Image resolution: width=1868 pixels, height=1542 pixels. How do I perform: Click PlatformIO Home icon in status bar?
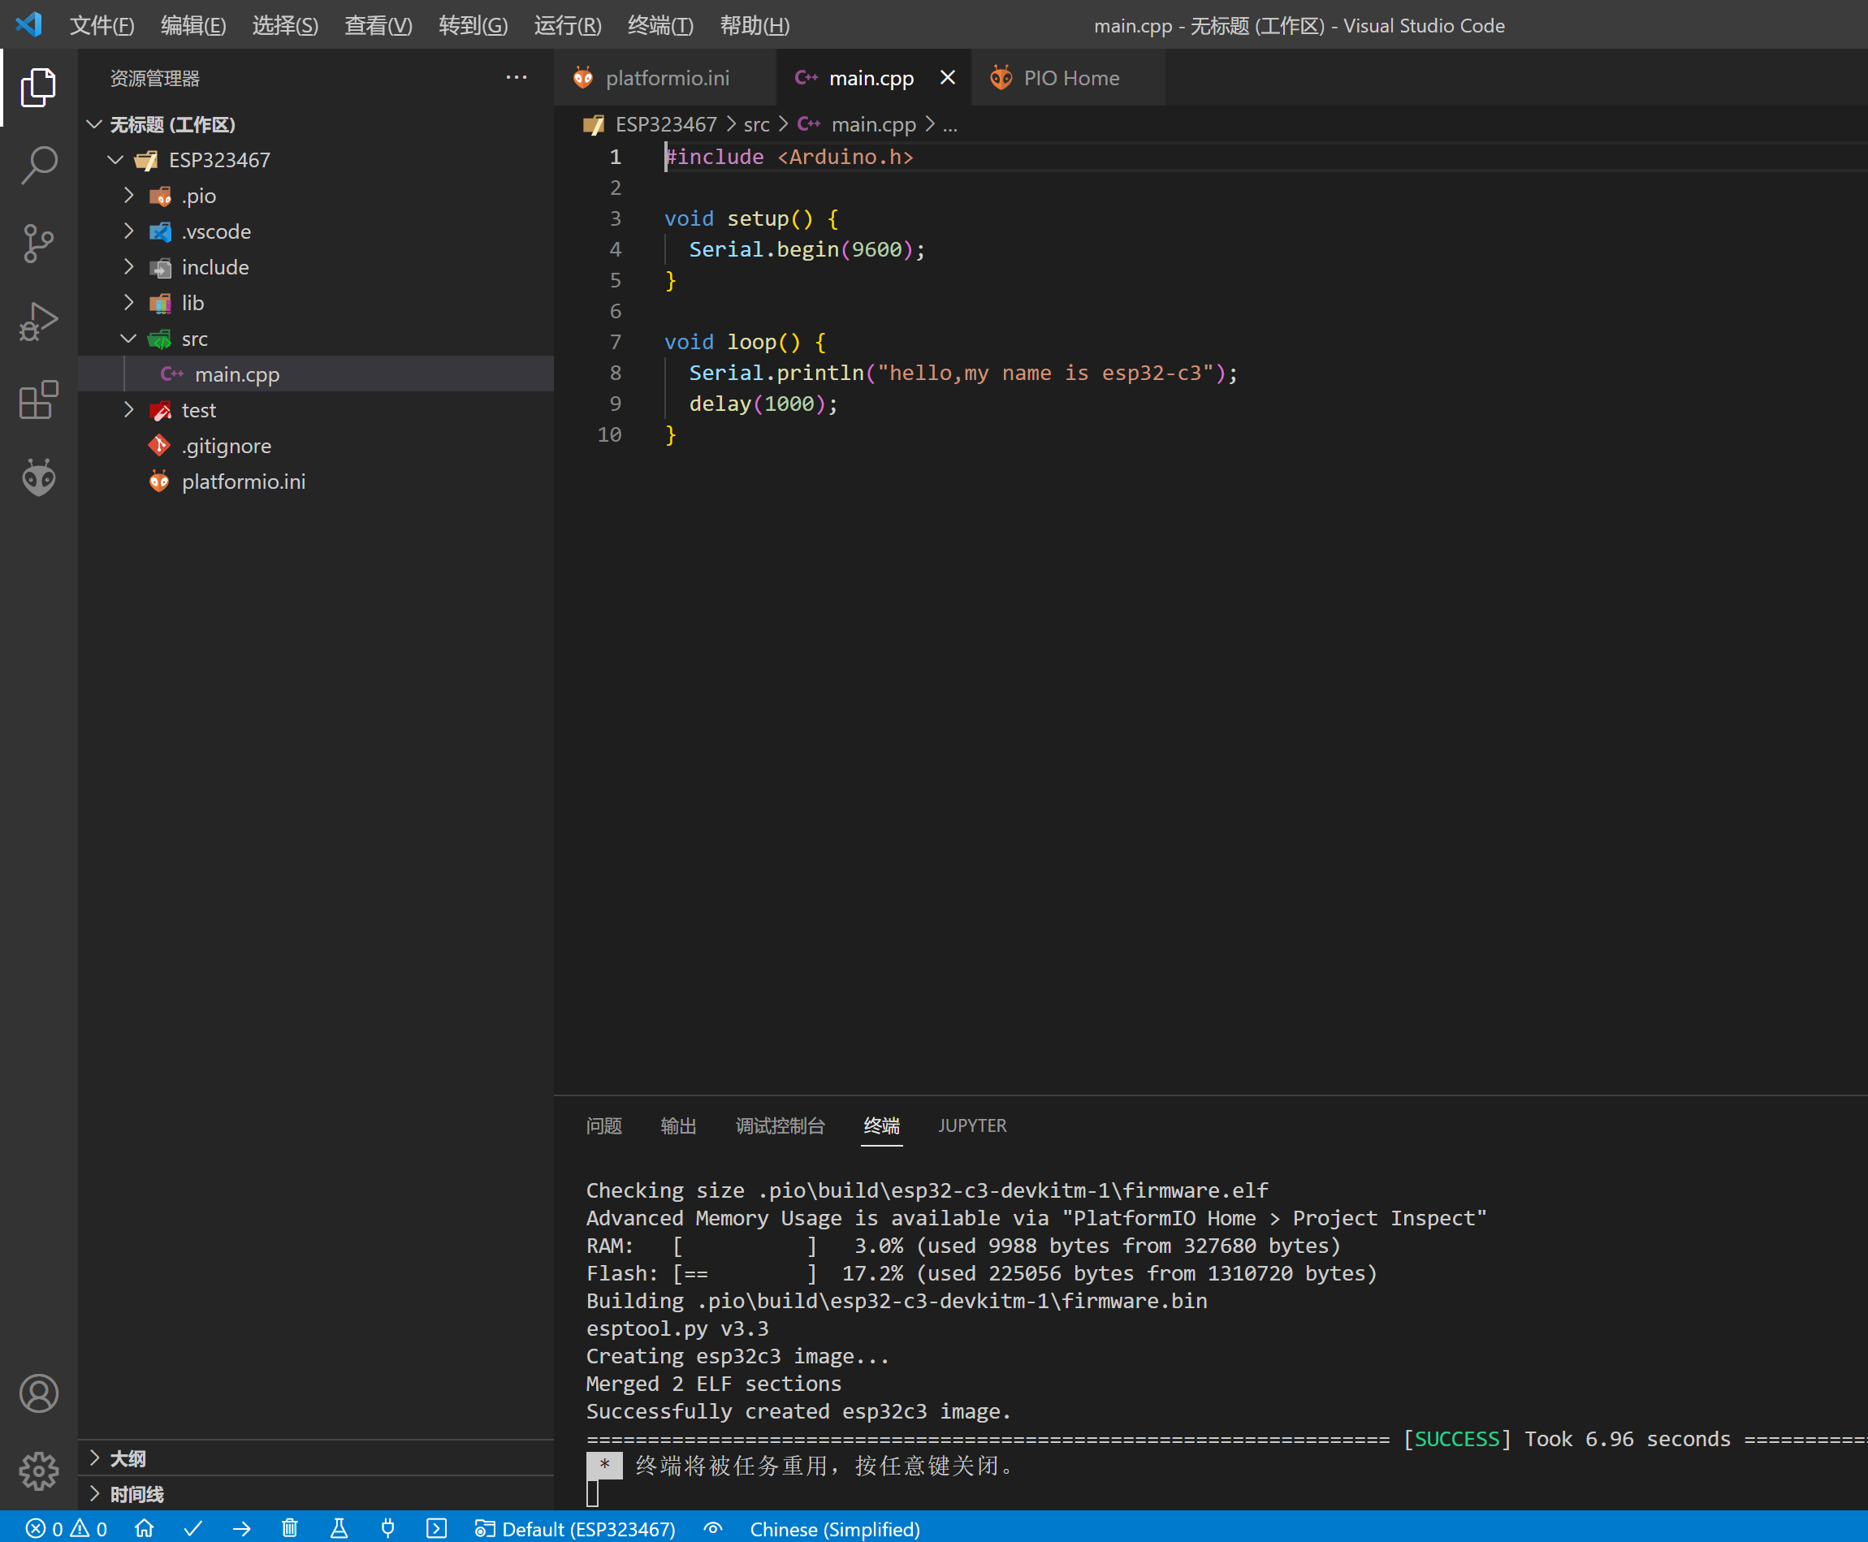tap(144, 1529)
